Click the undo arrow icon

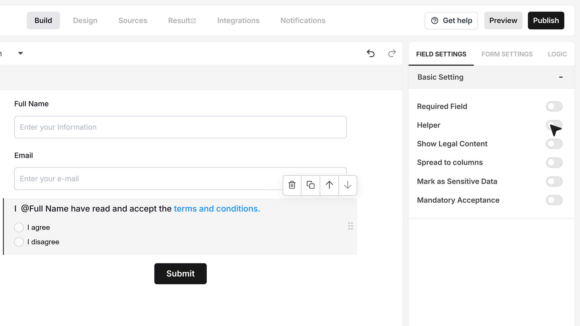coord(371,53)
